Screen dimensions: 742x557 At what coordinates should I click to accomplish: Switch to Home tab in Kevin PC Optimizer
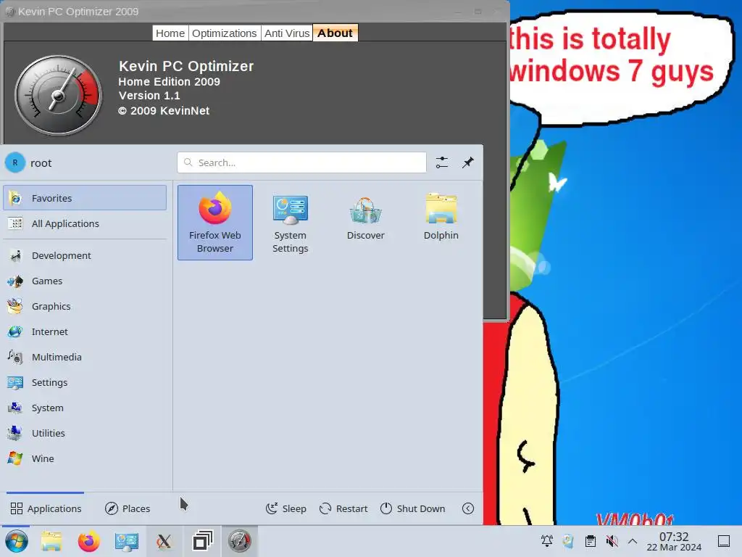(170, 33)
